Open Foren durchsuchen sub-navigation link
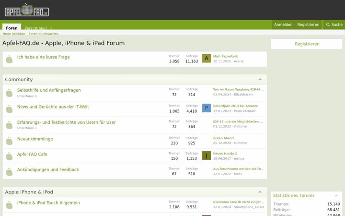The width and height of the screenshot is (345, 216). coord(44,34)
